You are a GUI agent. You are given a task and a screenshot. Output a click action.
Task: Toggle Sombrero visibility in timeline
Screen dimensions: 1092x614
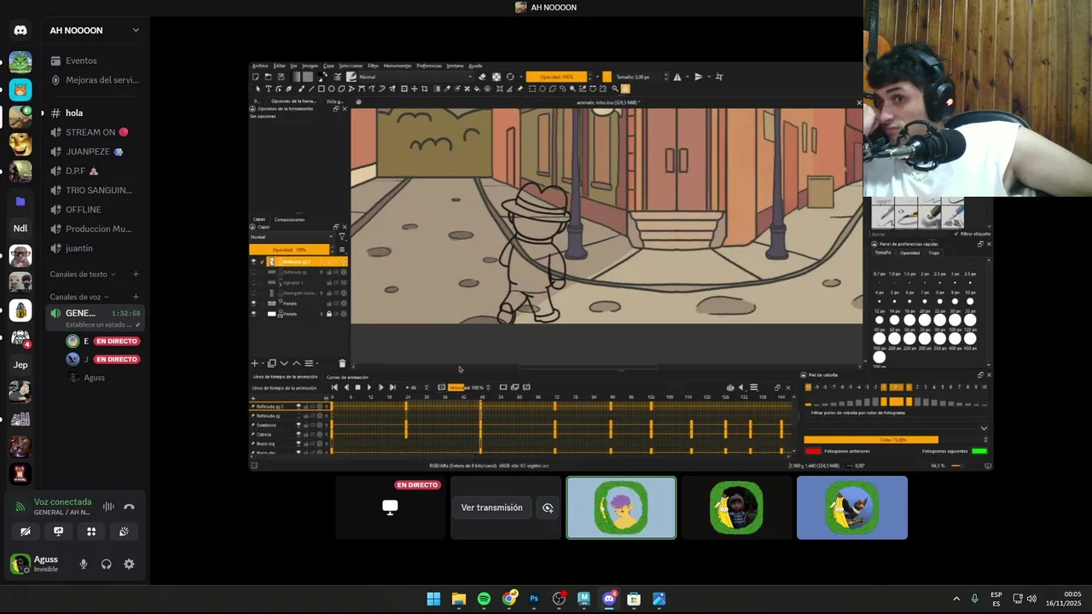299,425
